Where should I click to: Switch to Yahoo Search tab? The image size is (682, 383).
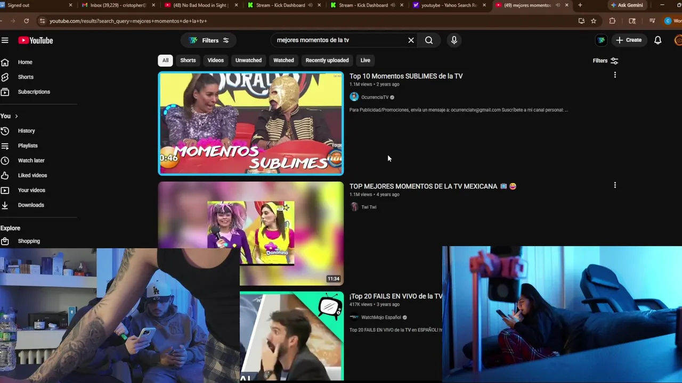coord(449,5)
